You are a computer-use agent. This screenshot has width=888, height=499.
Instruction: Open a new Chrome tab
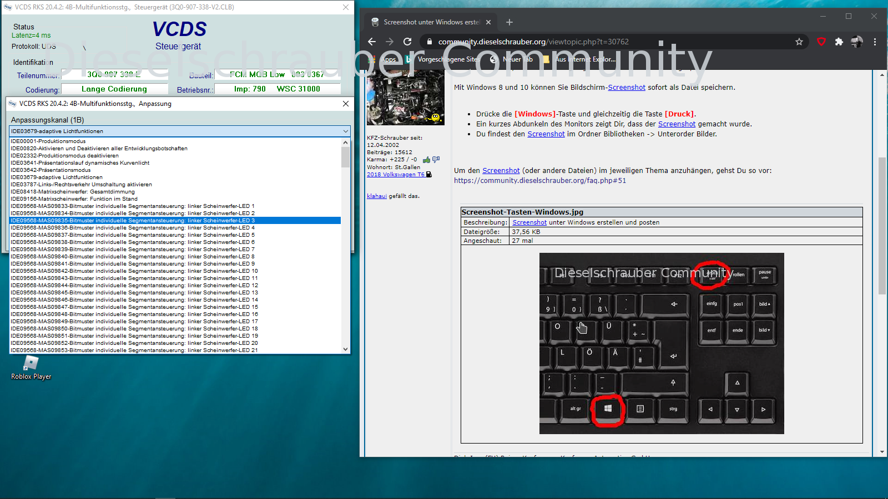pyautogui.click(x=509, y=22)
